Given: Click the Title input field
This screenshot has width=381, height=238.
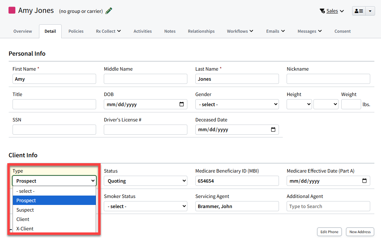Looking at the screenshot, I should click(54, 104).
